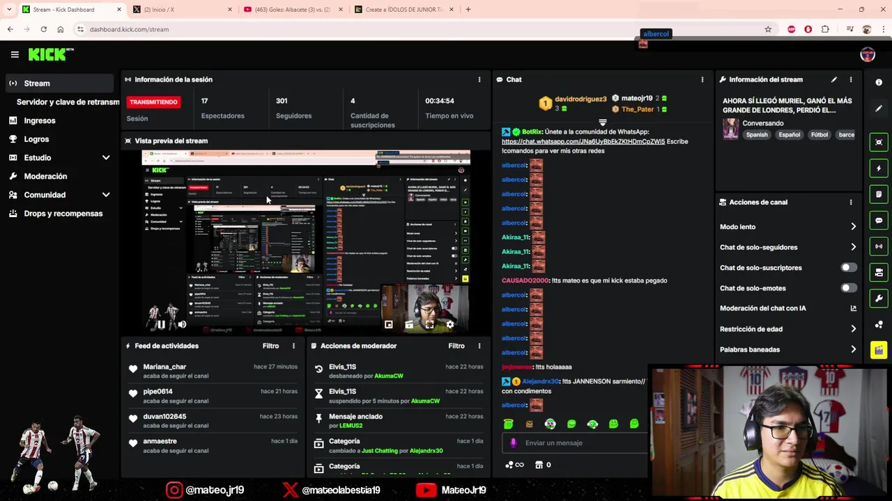
Task: Toggle the moderator actions note icon in sidebar
Action: point(879,194)
